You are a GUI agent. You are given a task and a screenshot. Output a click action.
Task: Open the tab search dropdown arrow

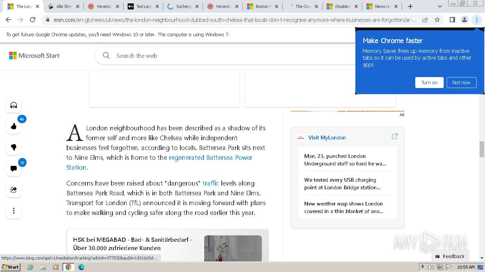(x=440, y=6)
